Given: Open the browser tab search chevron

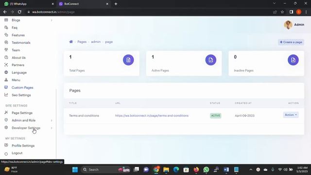Looking at the screenshot, I should (274, 3).
